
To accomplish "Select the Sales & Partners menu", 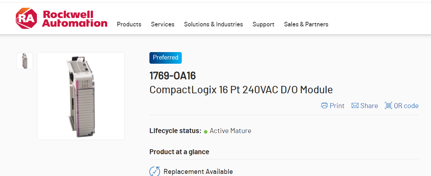I will [306, 24].
